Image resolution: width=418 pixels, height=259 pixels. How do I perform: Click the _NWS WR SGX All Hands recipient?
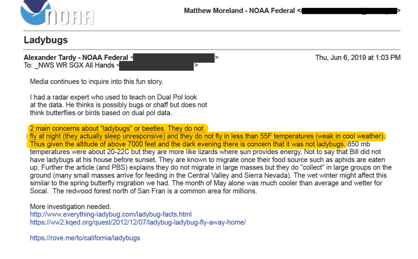(x=69, y=66)
